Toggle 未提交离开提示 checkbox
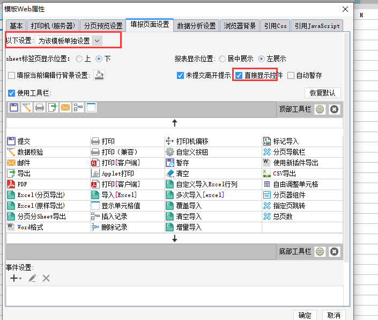Screen dimensions: 378x320 [x=180, y=76]
